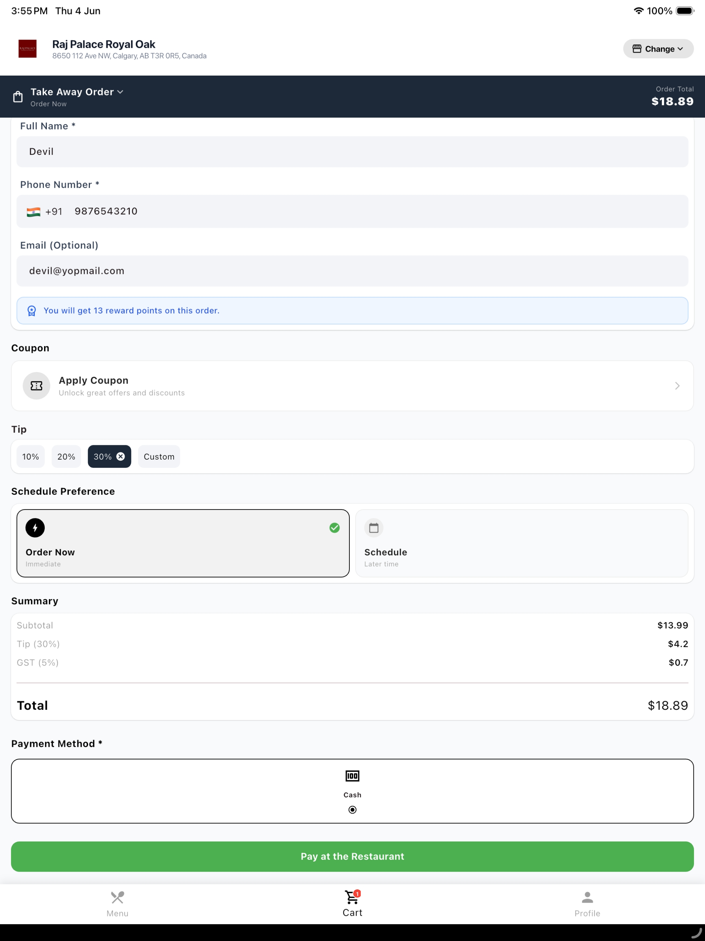
Task: Open the Change restaurant dropdown
Action: click(x=658, y=49)
